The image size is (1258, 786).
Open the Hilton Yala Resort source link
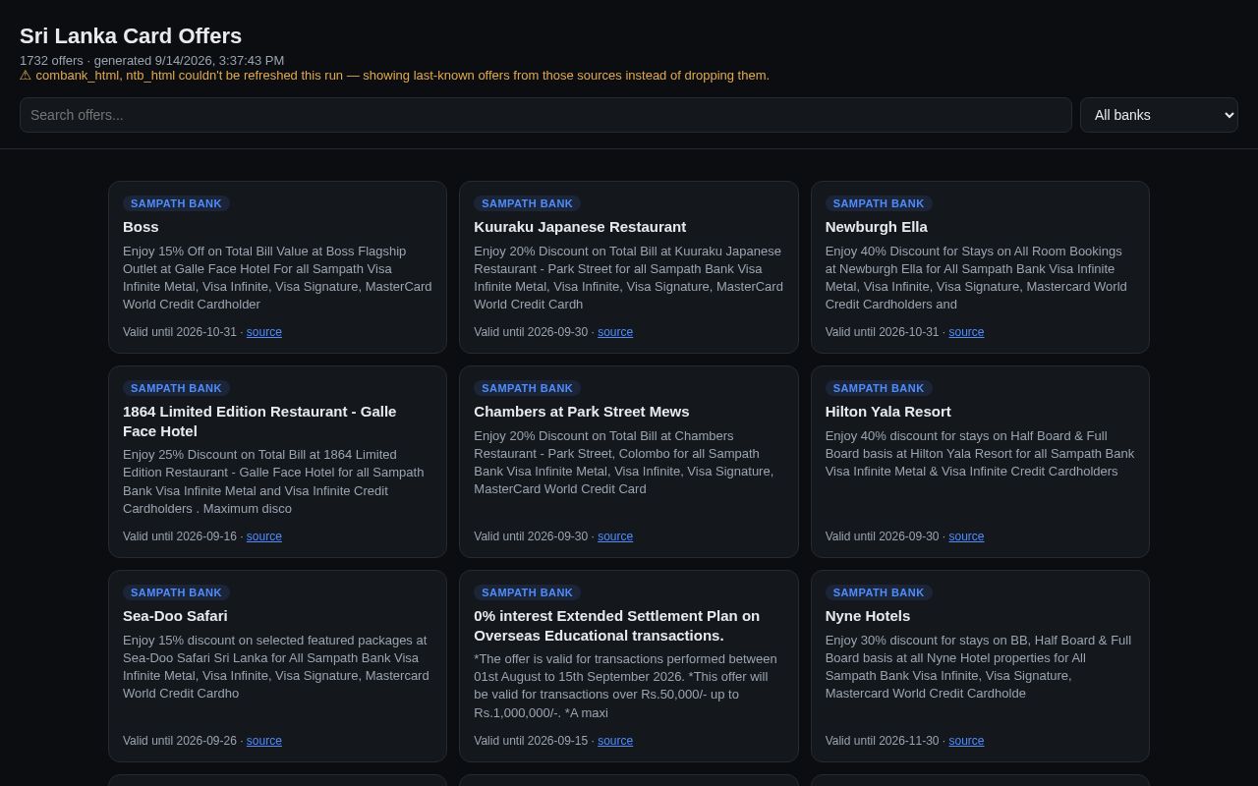966,536
